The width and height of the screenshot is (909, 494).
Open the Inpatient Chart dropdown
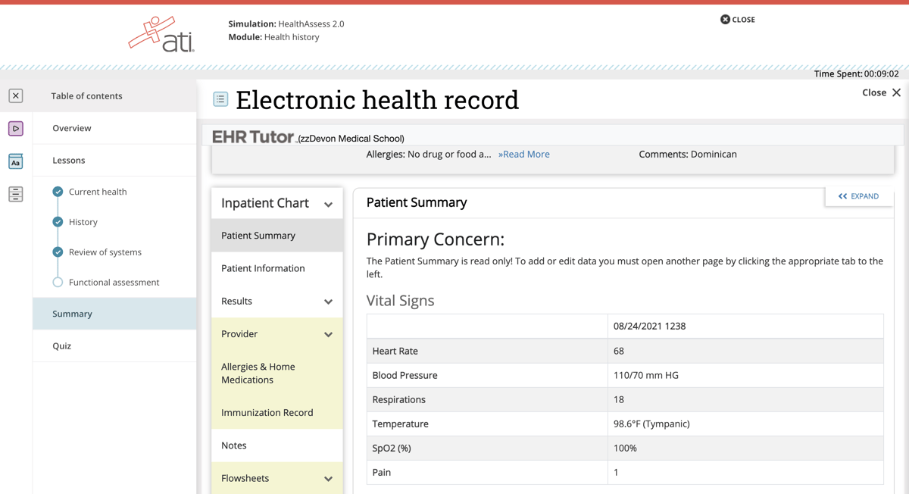pos(328,203)
